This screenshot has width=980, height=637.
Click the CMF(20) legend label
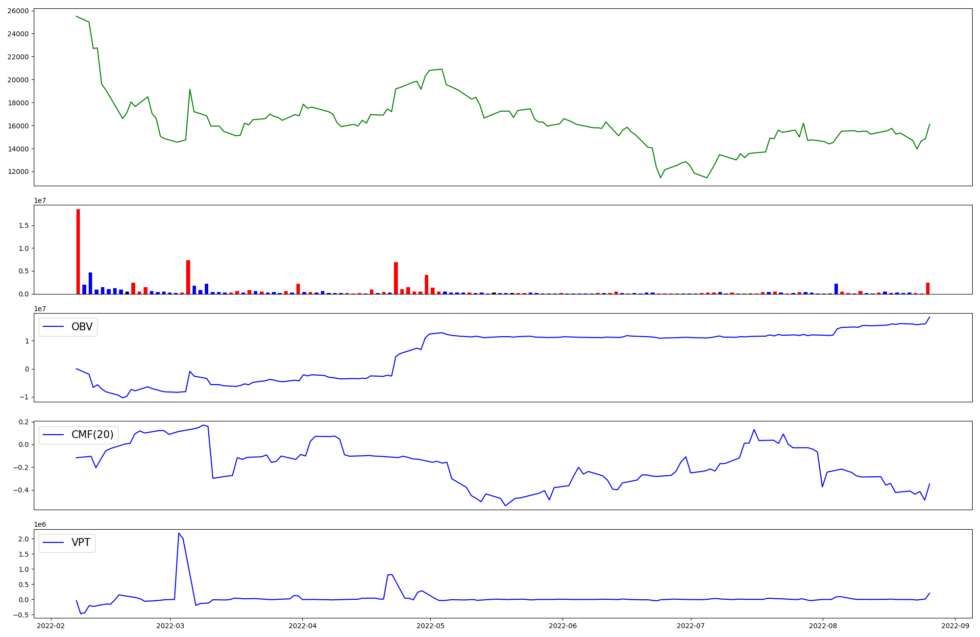(x=92, y=435)
